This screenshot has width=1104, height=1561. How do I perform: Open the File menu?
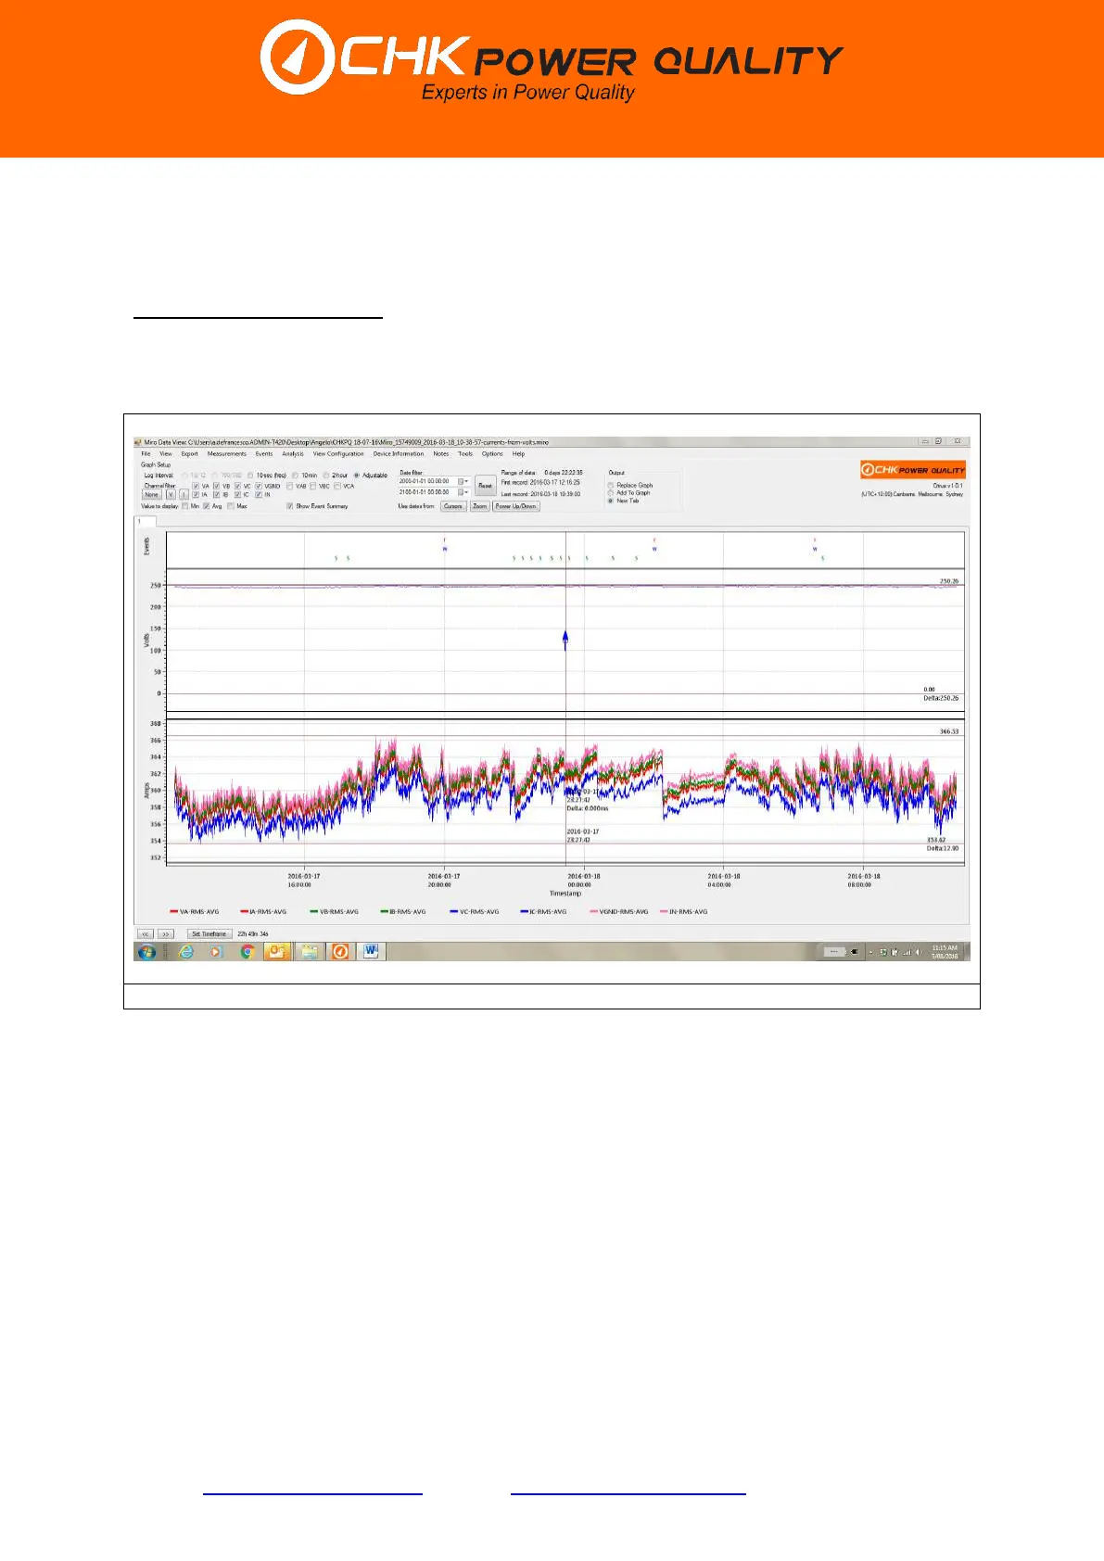[x=146, y=454]
